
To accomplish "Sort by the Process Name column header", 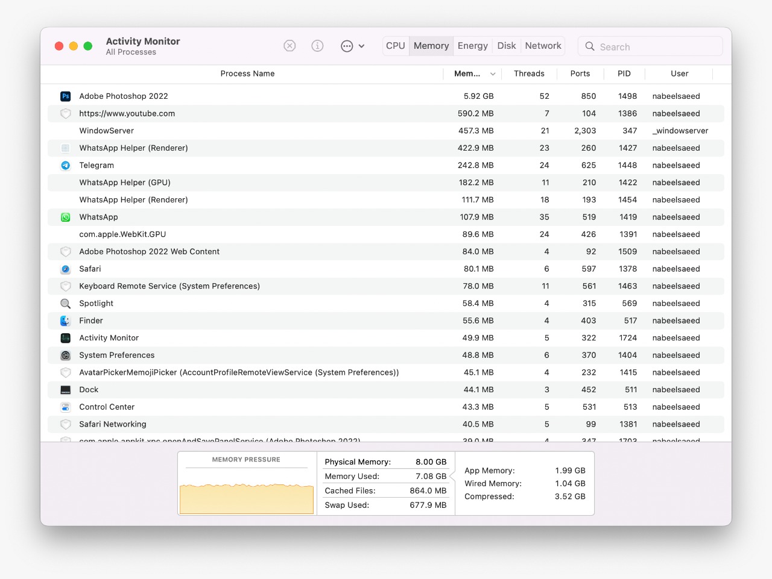I will [247, 74].
